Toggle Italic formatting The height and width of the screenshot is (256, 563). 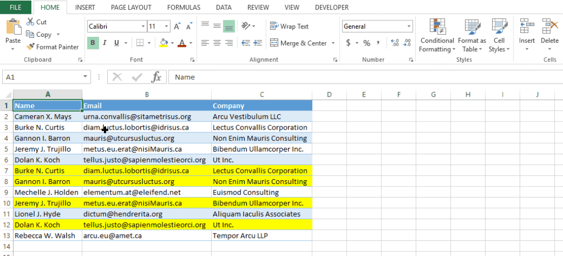pyautogui.click(x=105, y=43)
